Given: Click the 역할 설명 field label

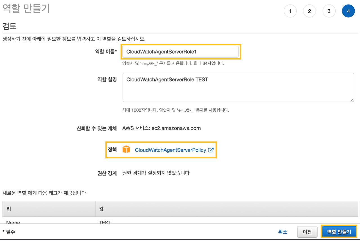Looking at the screenshot, I should pos(107,79).
